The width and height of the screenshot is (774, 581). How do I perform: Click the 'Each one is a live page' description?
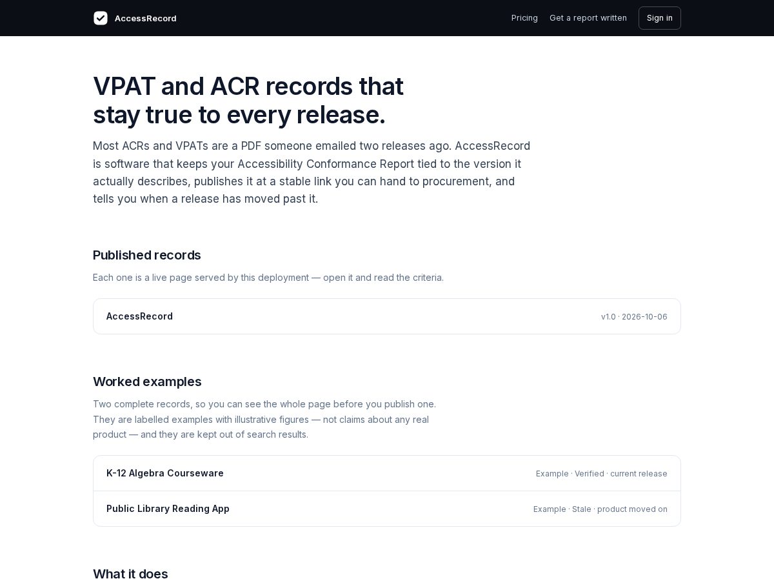click(x=268, y=278)
